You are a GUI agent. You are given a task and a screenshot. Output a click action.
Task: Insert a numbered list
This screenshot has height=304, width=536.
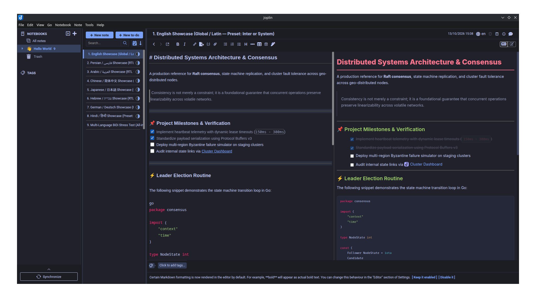click(232, 44)
